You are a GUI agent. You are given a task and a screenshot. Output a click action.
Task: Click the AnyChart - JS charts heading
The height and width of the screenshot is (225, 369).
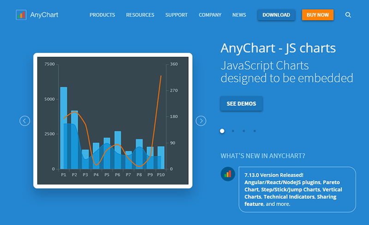point(278,48)
